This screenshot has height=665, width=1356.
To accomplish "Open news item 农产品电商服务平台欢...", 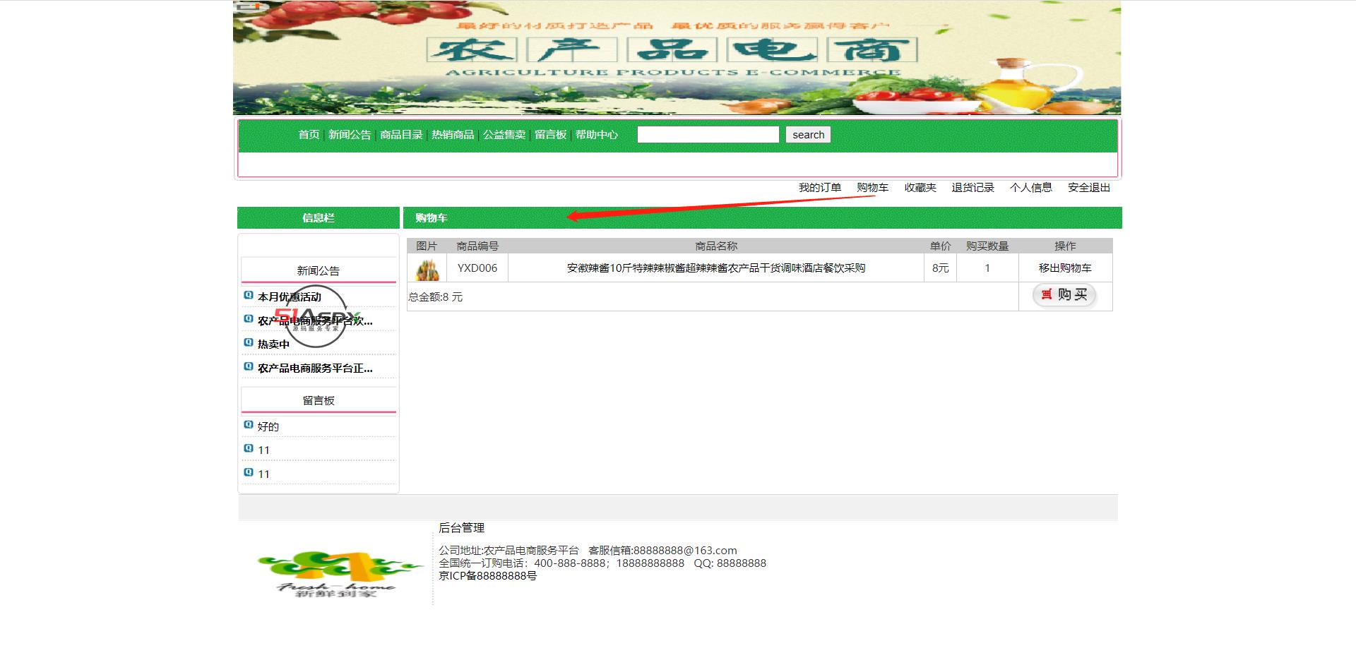I will [x=315, y=321].
